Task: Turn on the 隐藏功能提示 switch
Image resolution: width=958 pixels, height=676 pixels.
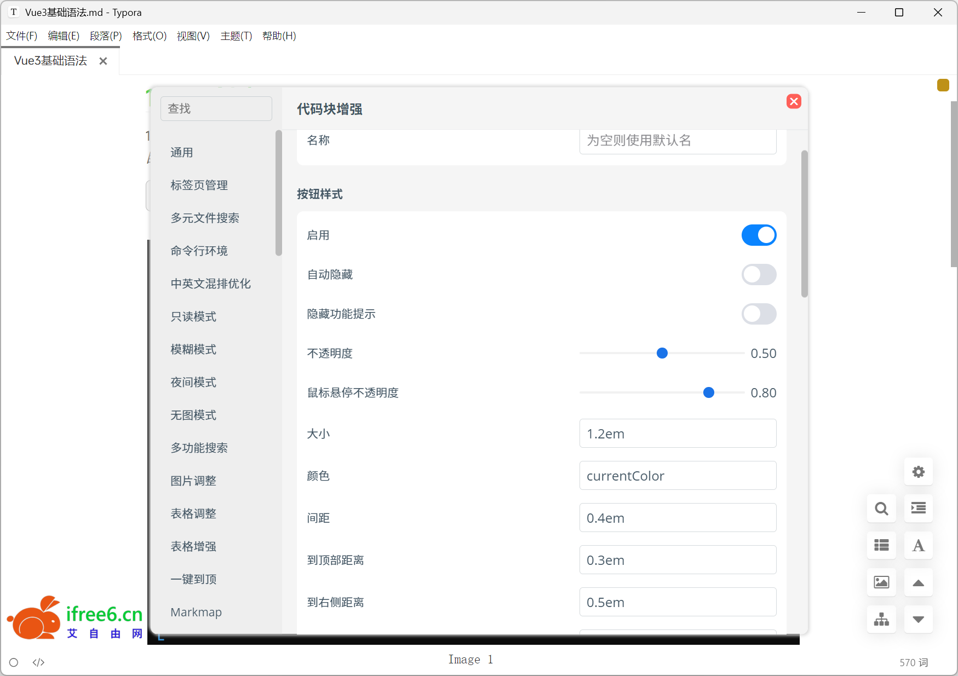Action: click(759, 314)
